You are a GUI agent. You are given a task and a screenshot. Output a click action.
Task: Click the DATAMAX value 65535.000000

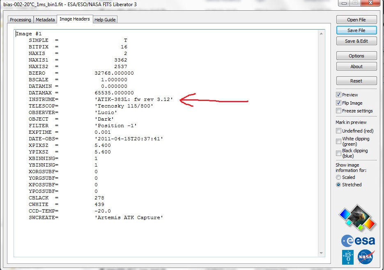point(114,93)
